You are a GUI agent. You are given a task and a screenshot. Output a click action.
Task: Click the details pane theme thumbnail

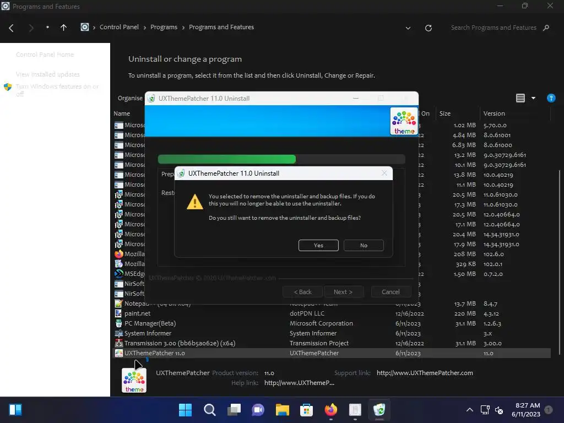coord(134,380)
